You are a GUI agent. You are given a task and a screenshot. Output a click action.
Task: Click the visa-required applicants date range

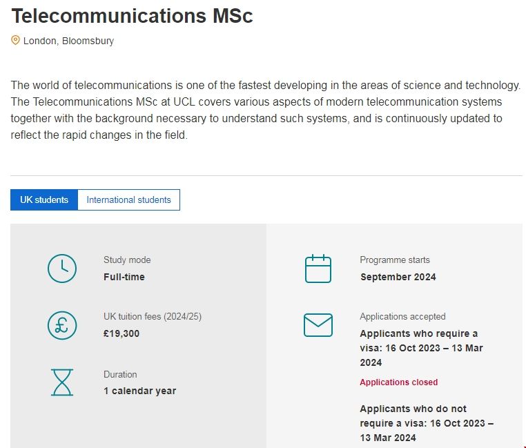(421, 348)
